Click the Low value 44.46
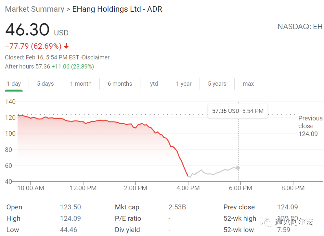324x236 pixels. (68, 230)
